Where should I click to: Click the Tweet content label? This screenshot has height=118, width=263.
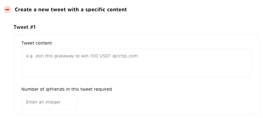tap(37, 43)
